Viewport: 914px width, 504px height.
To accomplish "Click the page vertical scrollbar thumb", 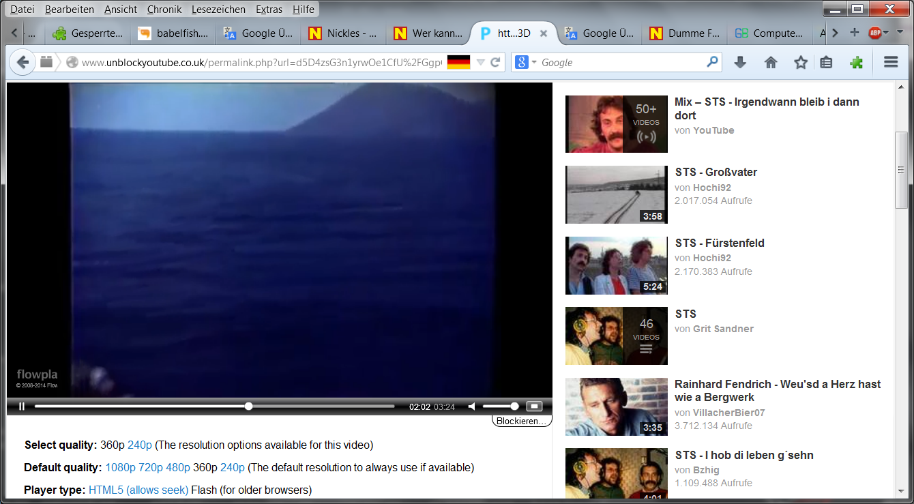I will click(901, 171).
